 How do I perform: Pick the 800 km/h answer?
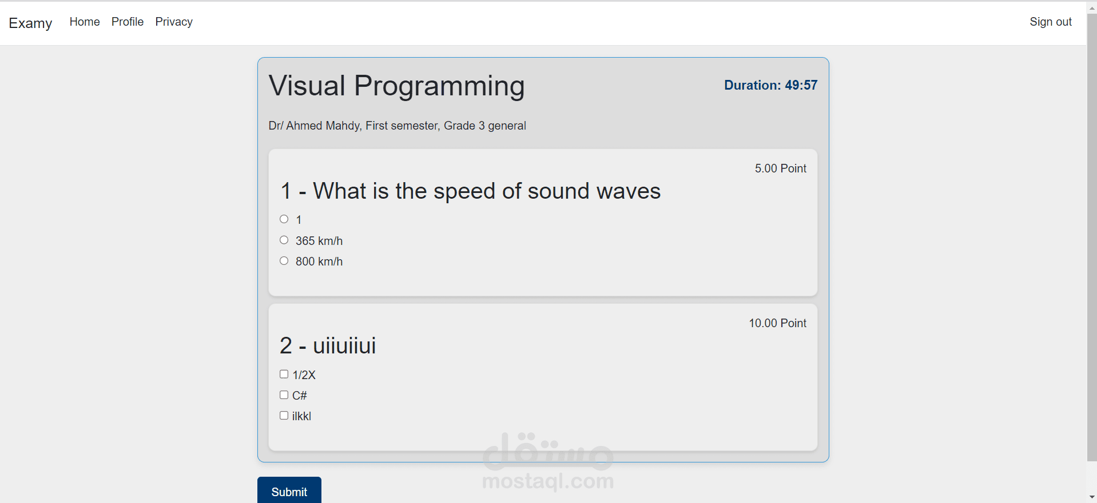(284, 261)
